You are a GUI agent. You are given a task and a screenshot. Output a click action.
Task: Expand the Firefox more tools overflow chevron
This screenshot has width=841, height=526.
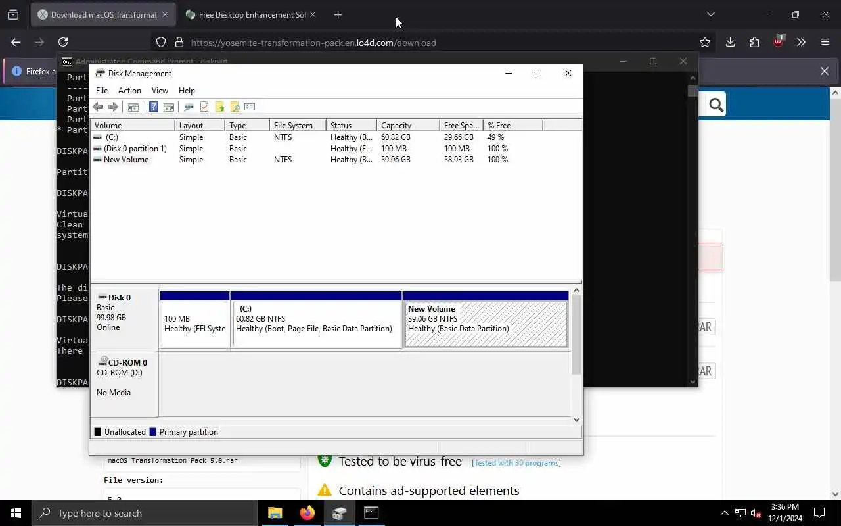pyautogui.click(x=801, y=42)
